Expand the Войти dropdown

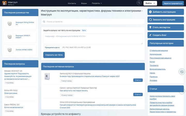[150, 3]
